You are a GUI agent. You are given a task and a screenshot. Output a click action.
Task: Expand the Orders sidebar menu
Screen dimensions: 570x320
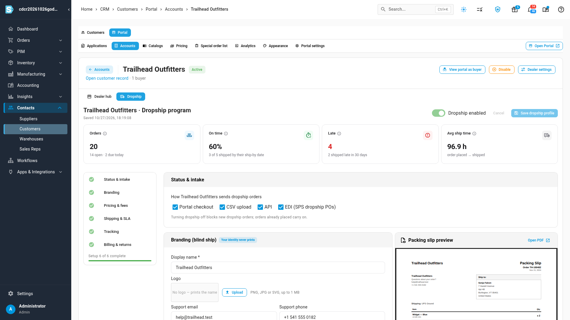[61, 40]
